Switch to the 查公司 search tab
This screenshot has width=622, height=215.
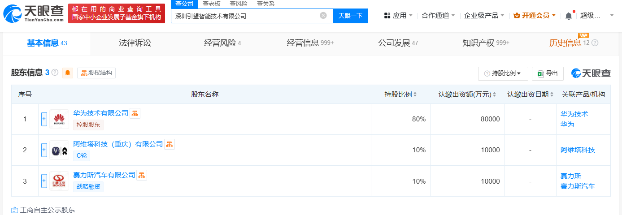click(184, 4)
